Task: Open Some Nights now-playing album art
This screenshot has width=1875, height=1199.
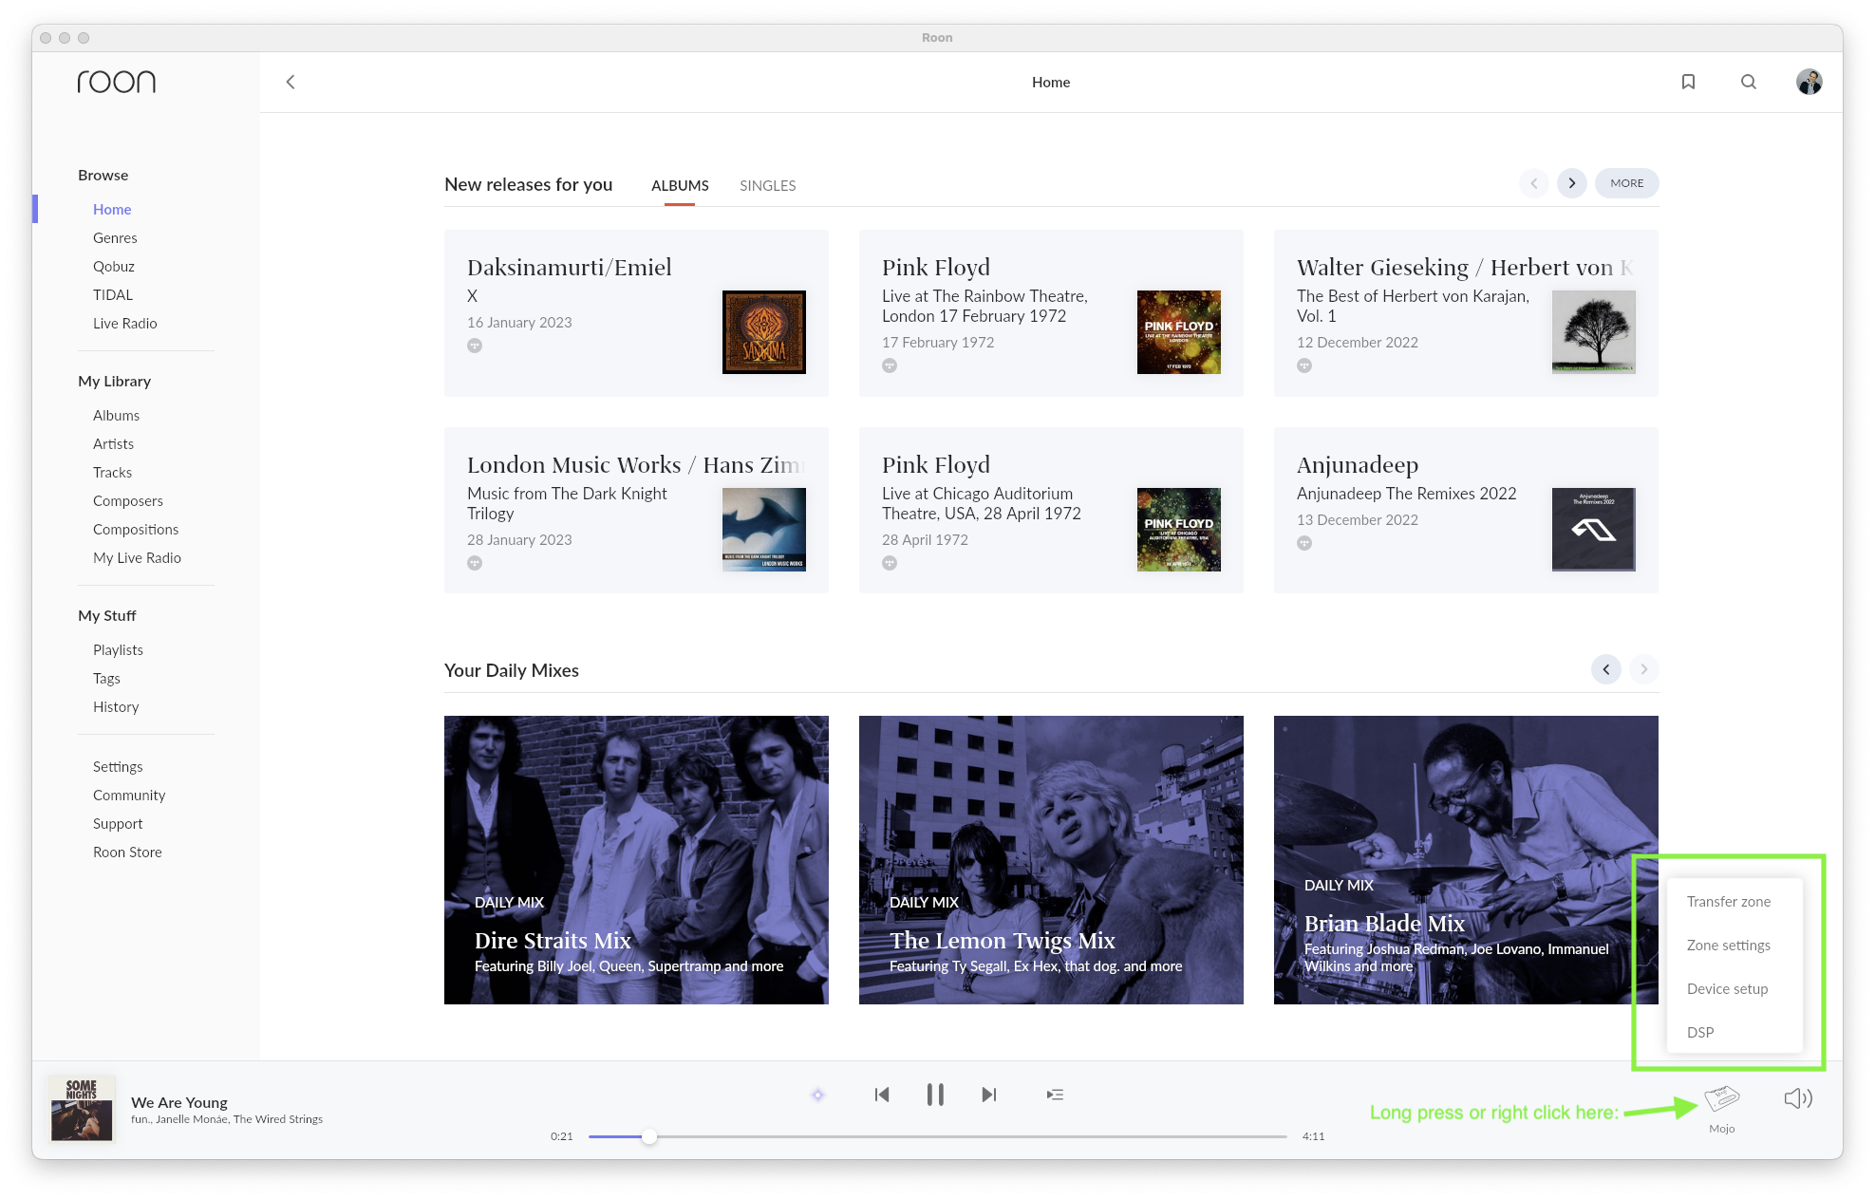Action: [x=82, y=1109]
